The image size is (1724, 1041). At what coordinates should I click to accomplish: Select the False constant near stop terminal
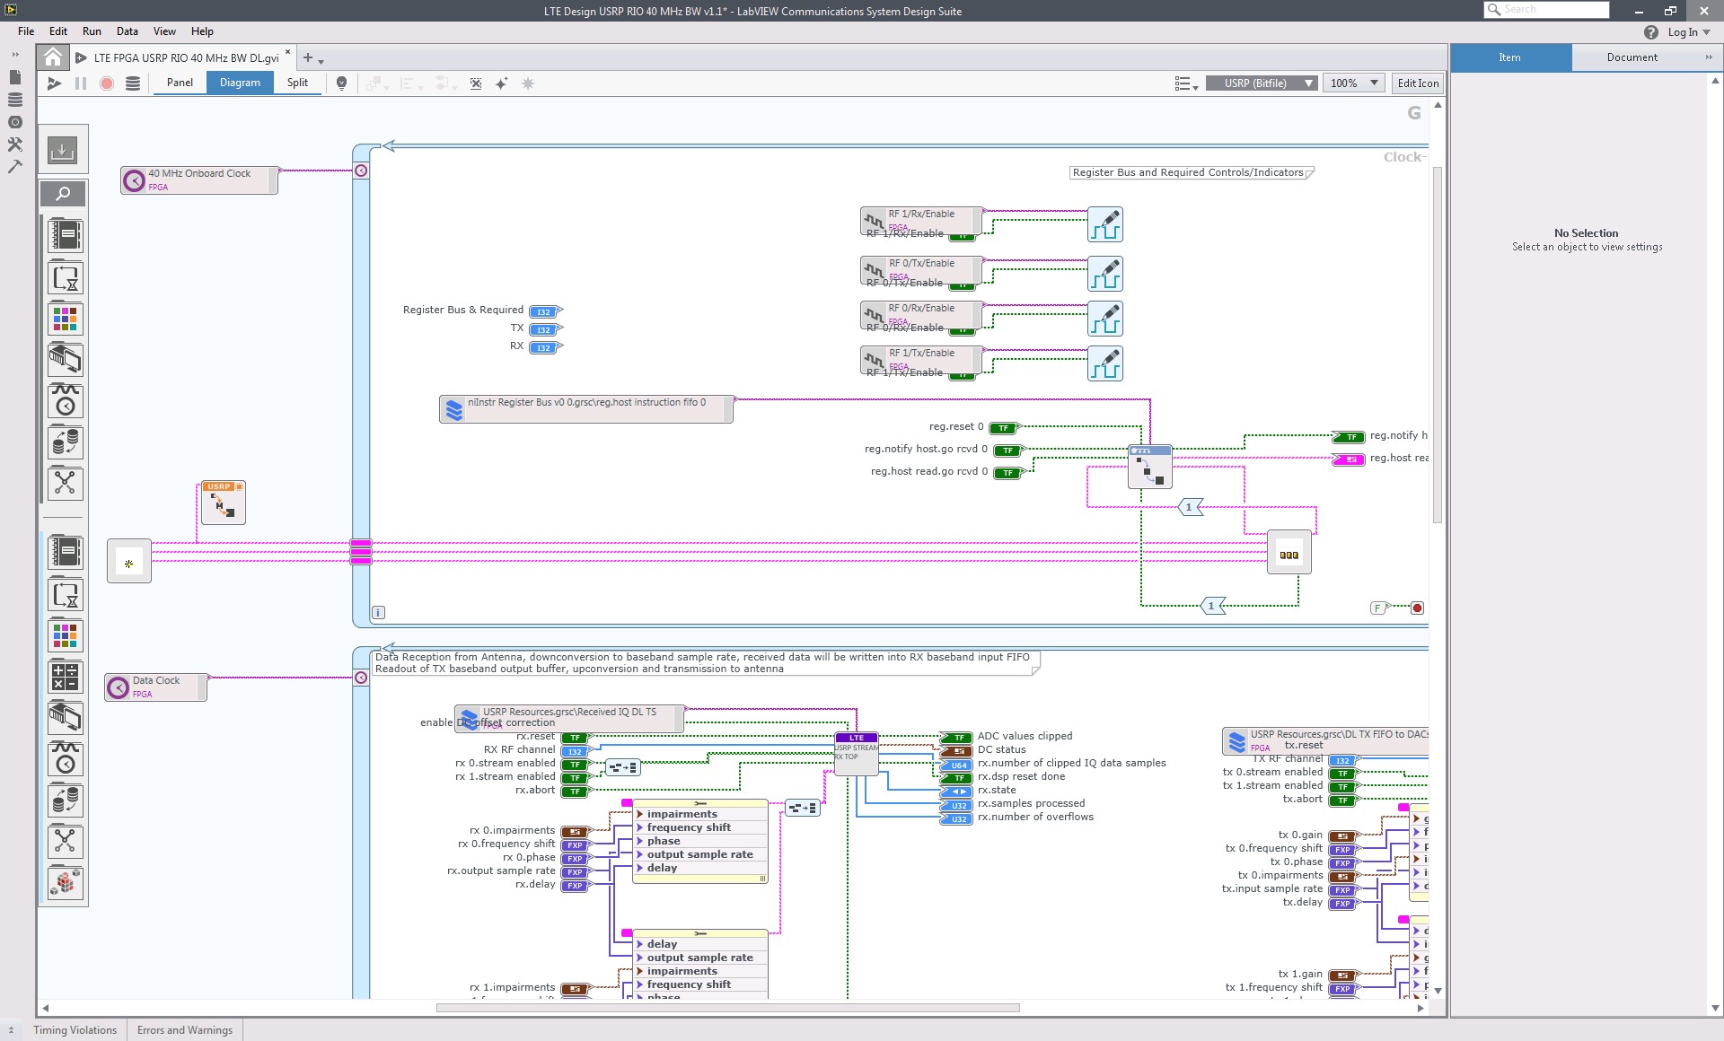coord(1378,608)
